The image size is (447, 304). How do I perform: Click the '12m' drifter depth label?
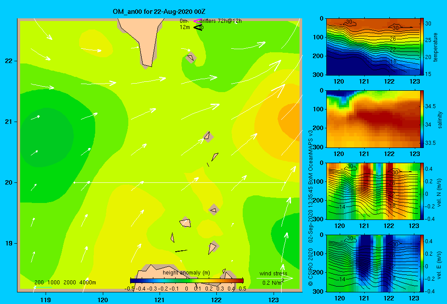[x=185, y=27]
